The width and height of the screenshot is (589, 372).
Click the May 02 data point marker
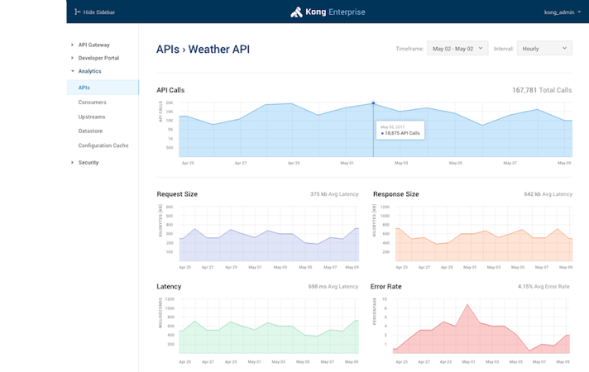click(x=373, y=103)
